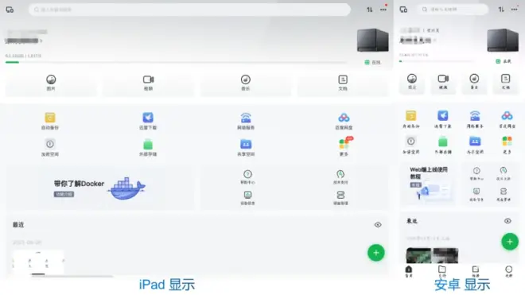Click the online status label in Android view
This screenshot has height=295, width=525.
pyautogui.click(x=504, y=61)
